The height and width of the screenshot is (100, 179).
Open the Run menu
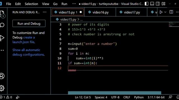point(64,4)
